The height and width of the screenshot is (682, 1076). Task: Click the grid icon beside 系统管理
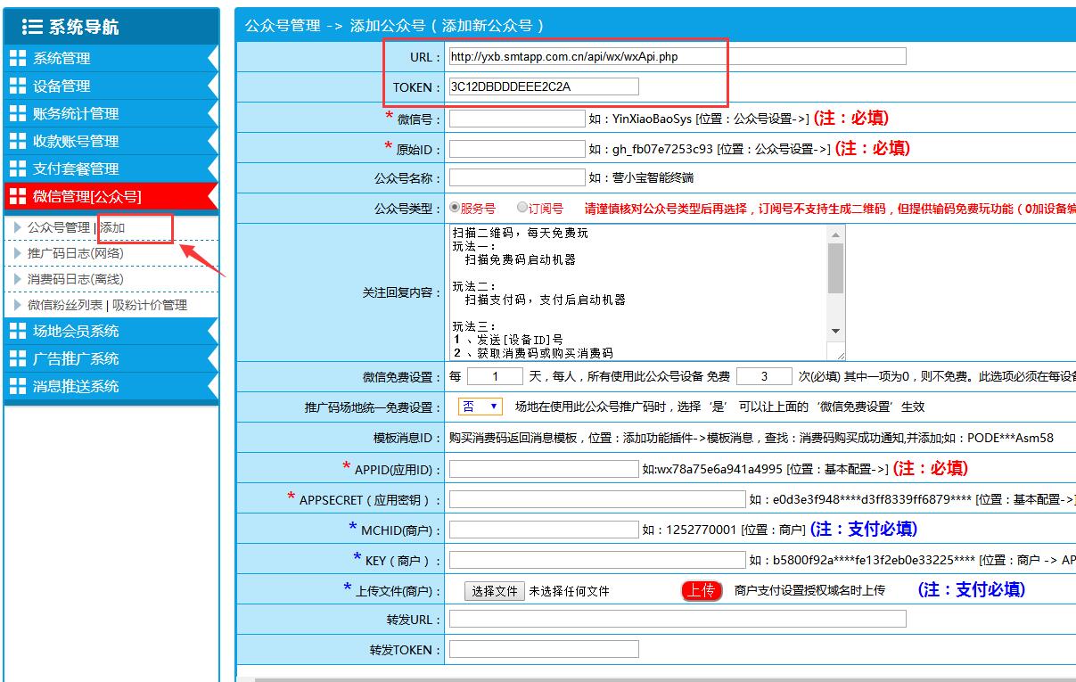[x=18, y=58]
